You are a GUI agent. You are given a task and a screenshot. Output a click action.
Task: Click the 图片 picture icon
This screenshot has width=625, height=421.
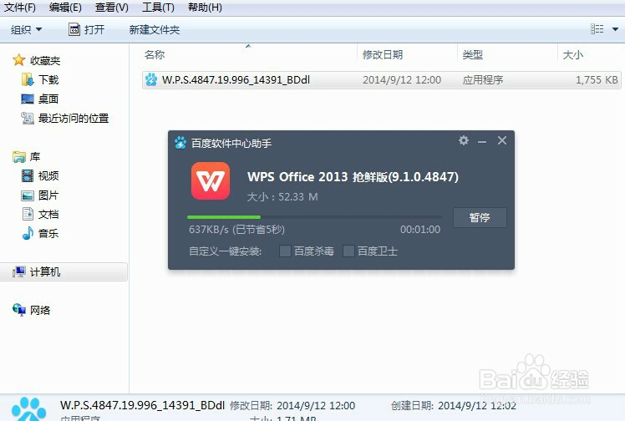tap(28, 195)
